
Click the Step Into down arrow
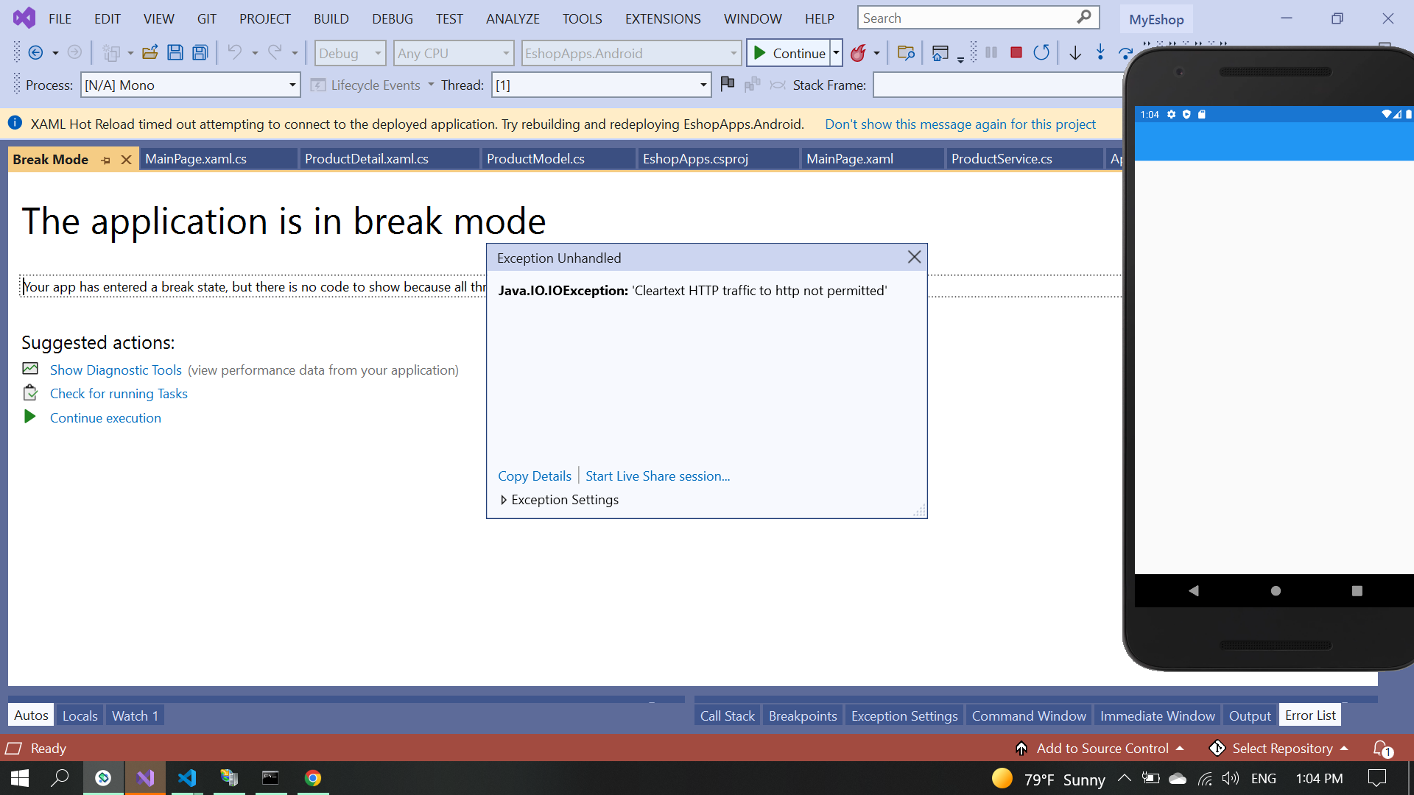coord(1100,53)
